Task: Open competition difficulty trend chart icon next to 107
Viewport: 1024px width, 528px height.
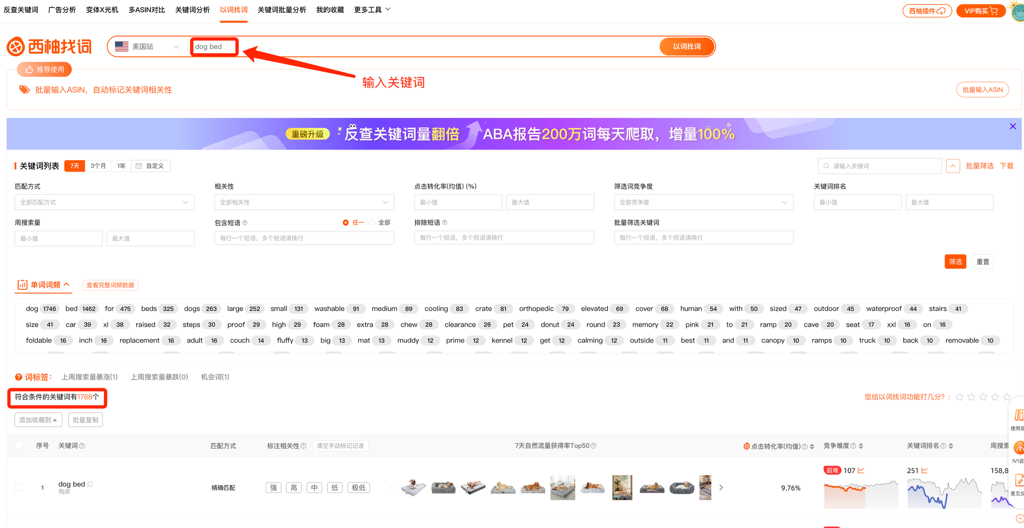Action: (x=861, y=470)
